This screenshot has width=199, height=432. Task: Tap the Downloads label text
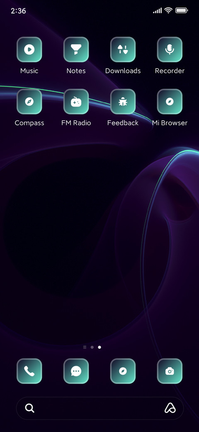[123, 71]
